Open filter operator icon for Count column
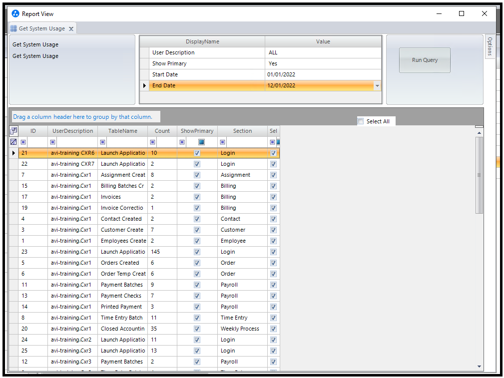This screenshot has width=504, height=378. 153,142
